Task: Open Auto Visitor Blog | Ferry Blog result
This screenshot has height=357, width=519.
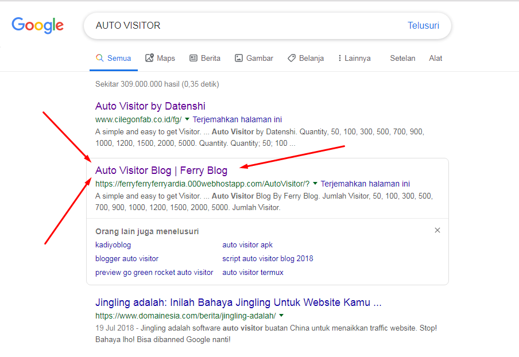Action: coord(161,170)
